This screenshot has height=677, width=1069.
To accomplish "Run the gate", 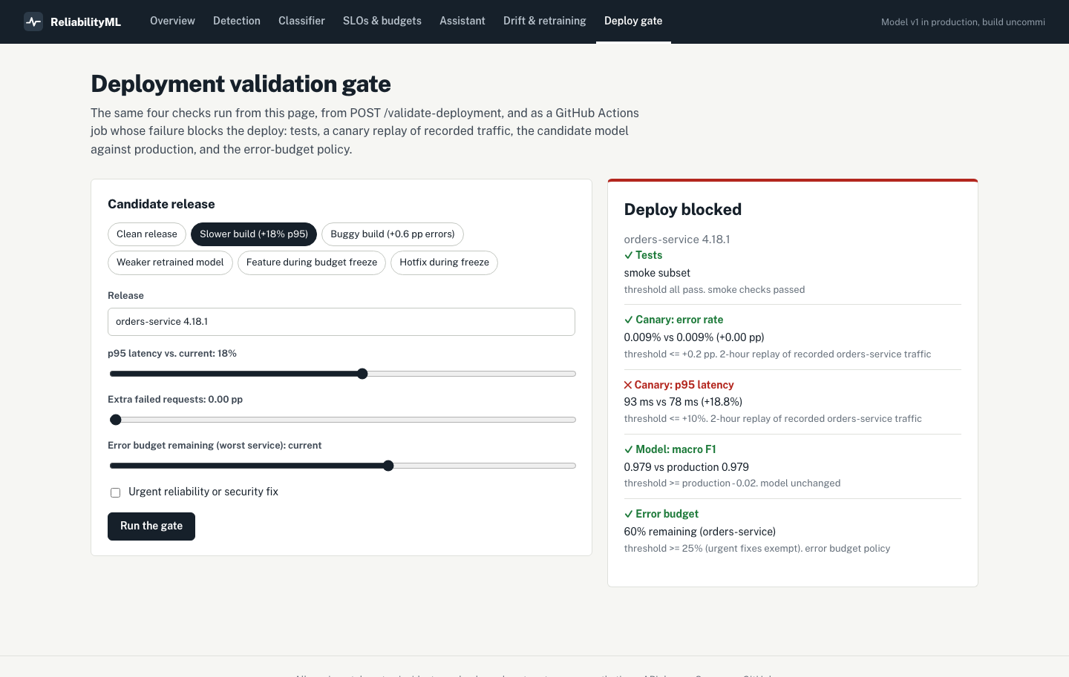I will [151, 526].
